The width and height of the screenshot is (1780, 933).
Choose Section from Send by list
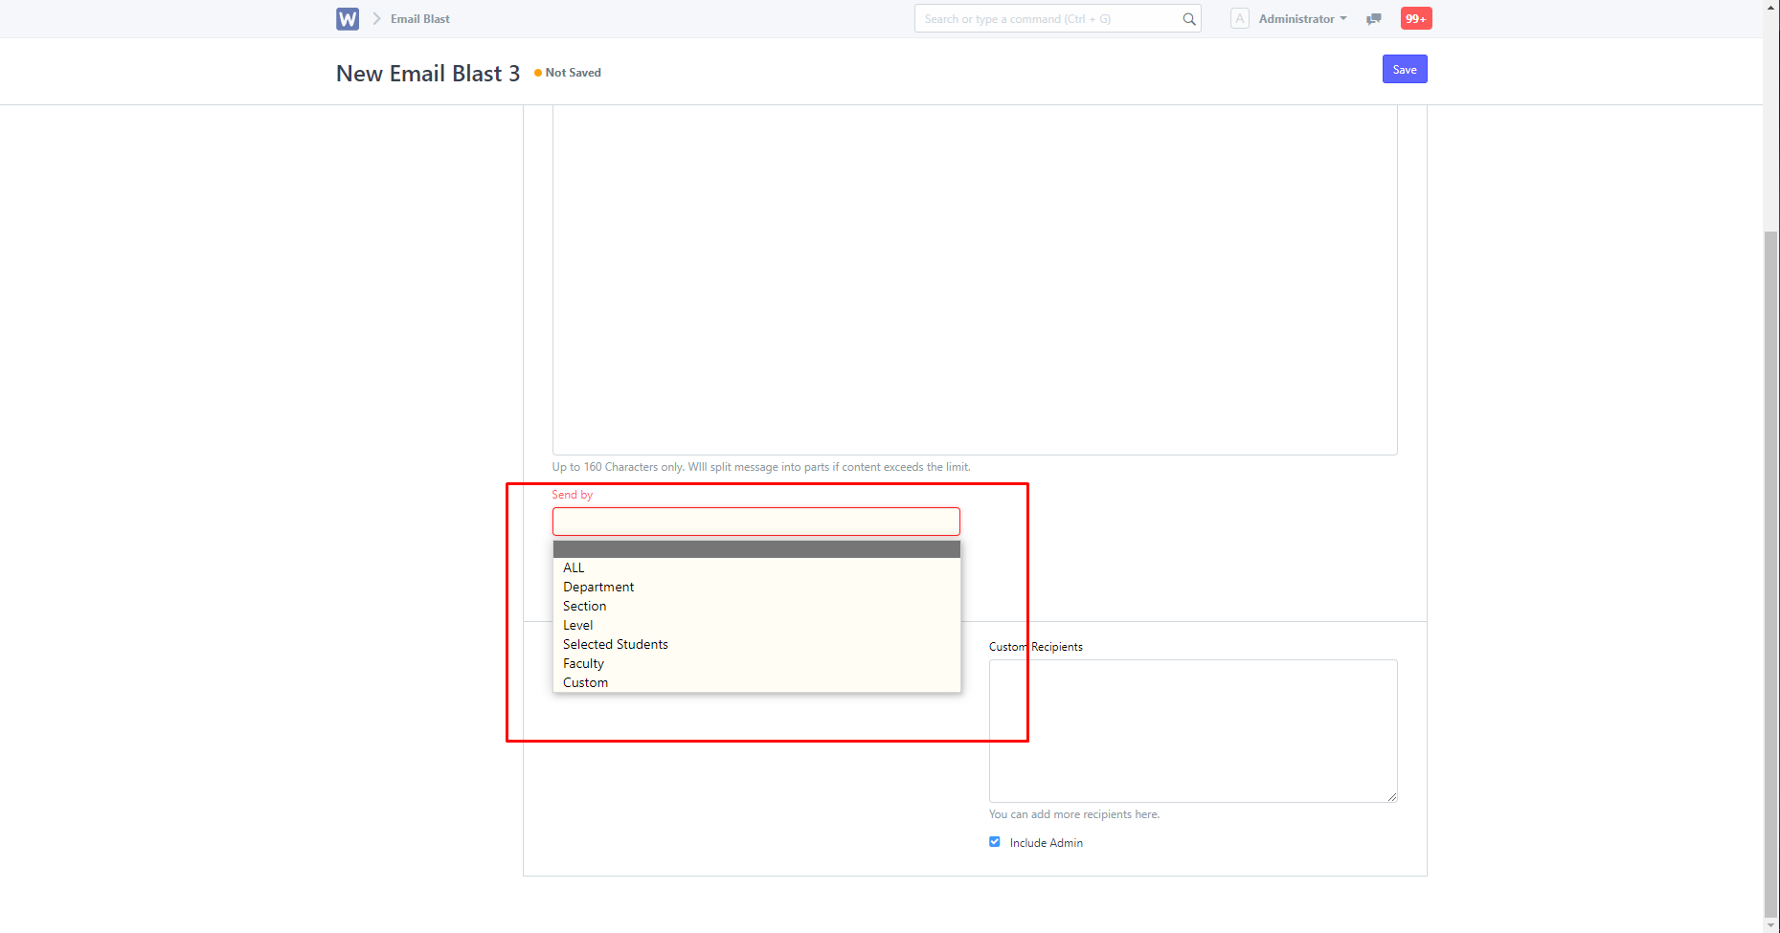click(x=756, y=606)
